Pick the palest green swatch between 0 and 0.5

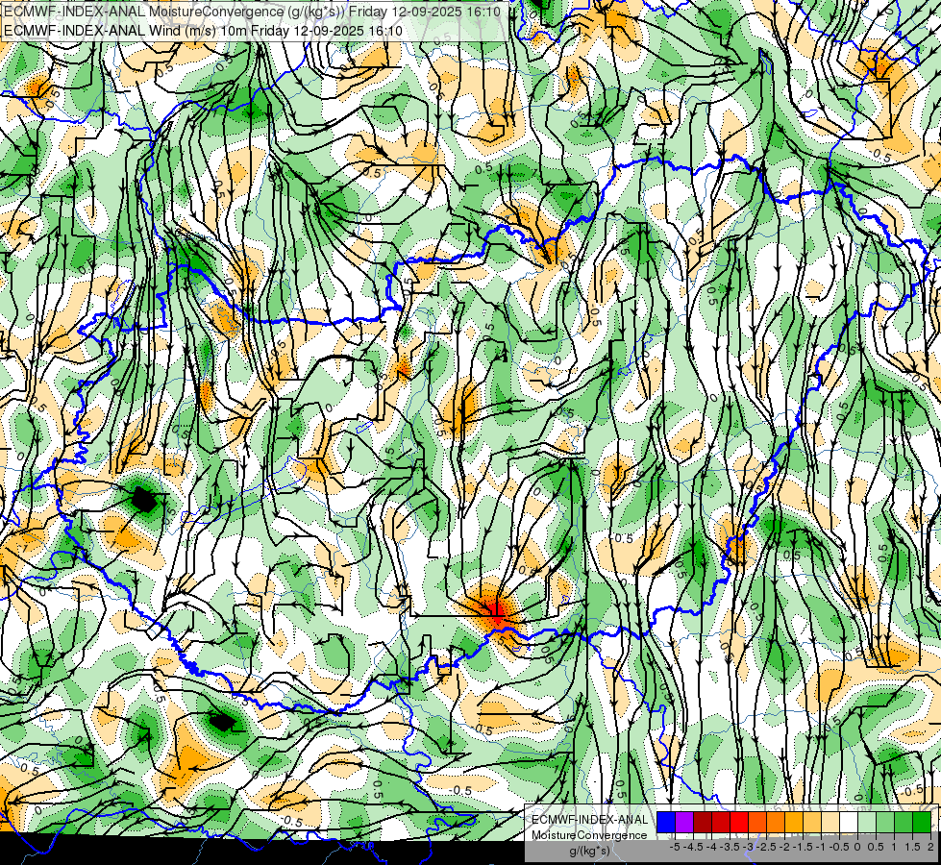pos(867,822)
